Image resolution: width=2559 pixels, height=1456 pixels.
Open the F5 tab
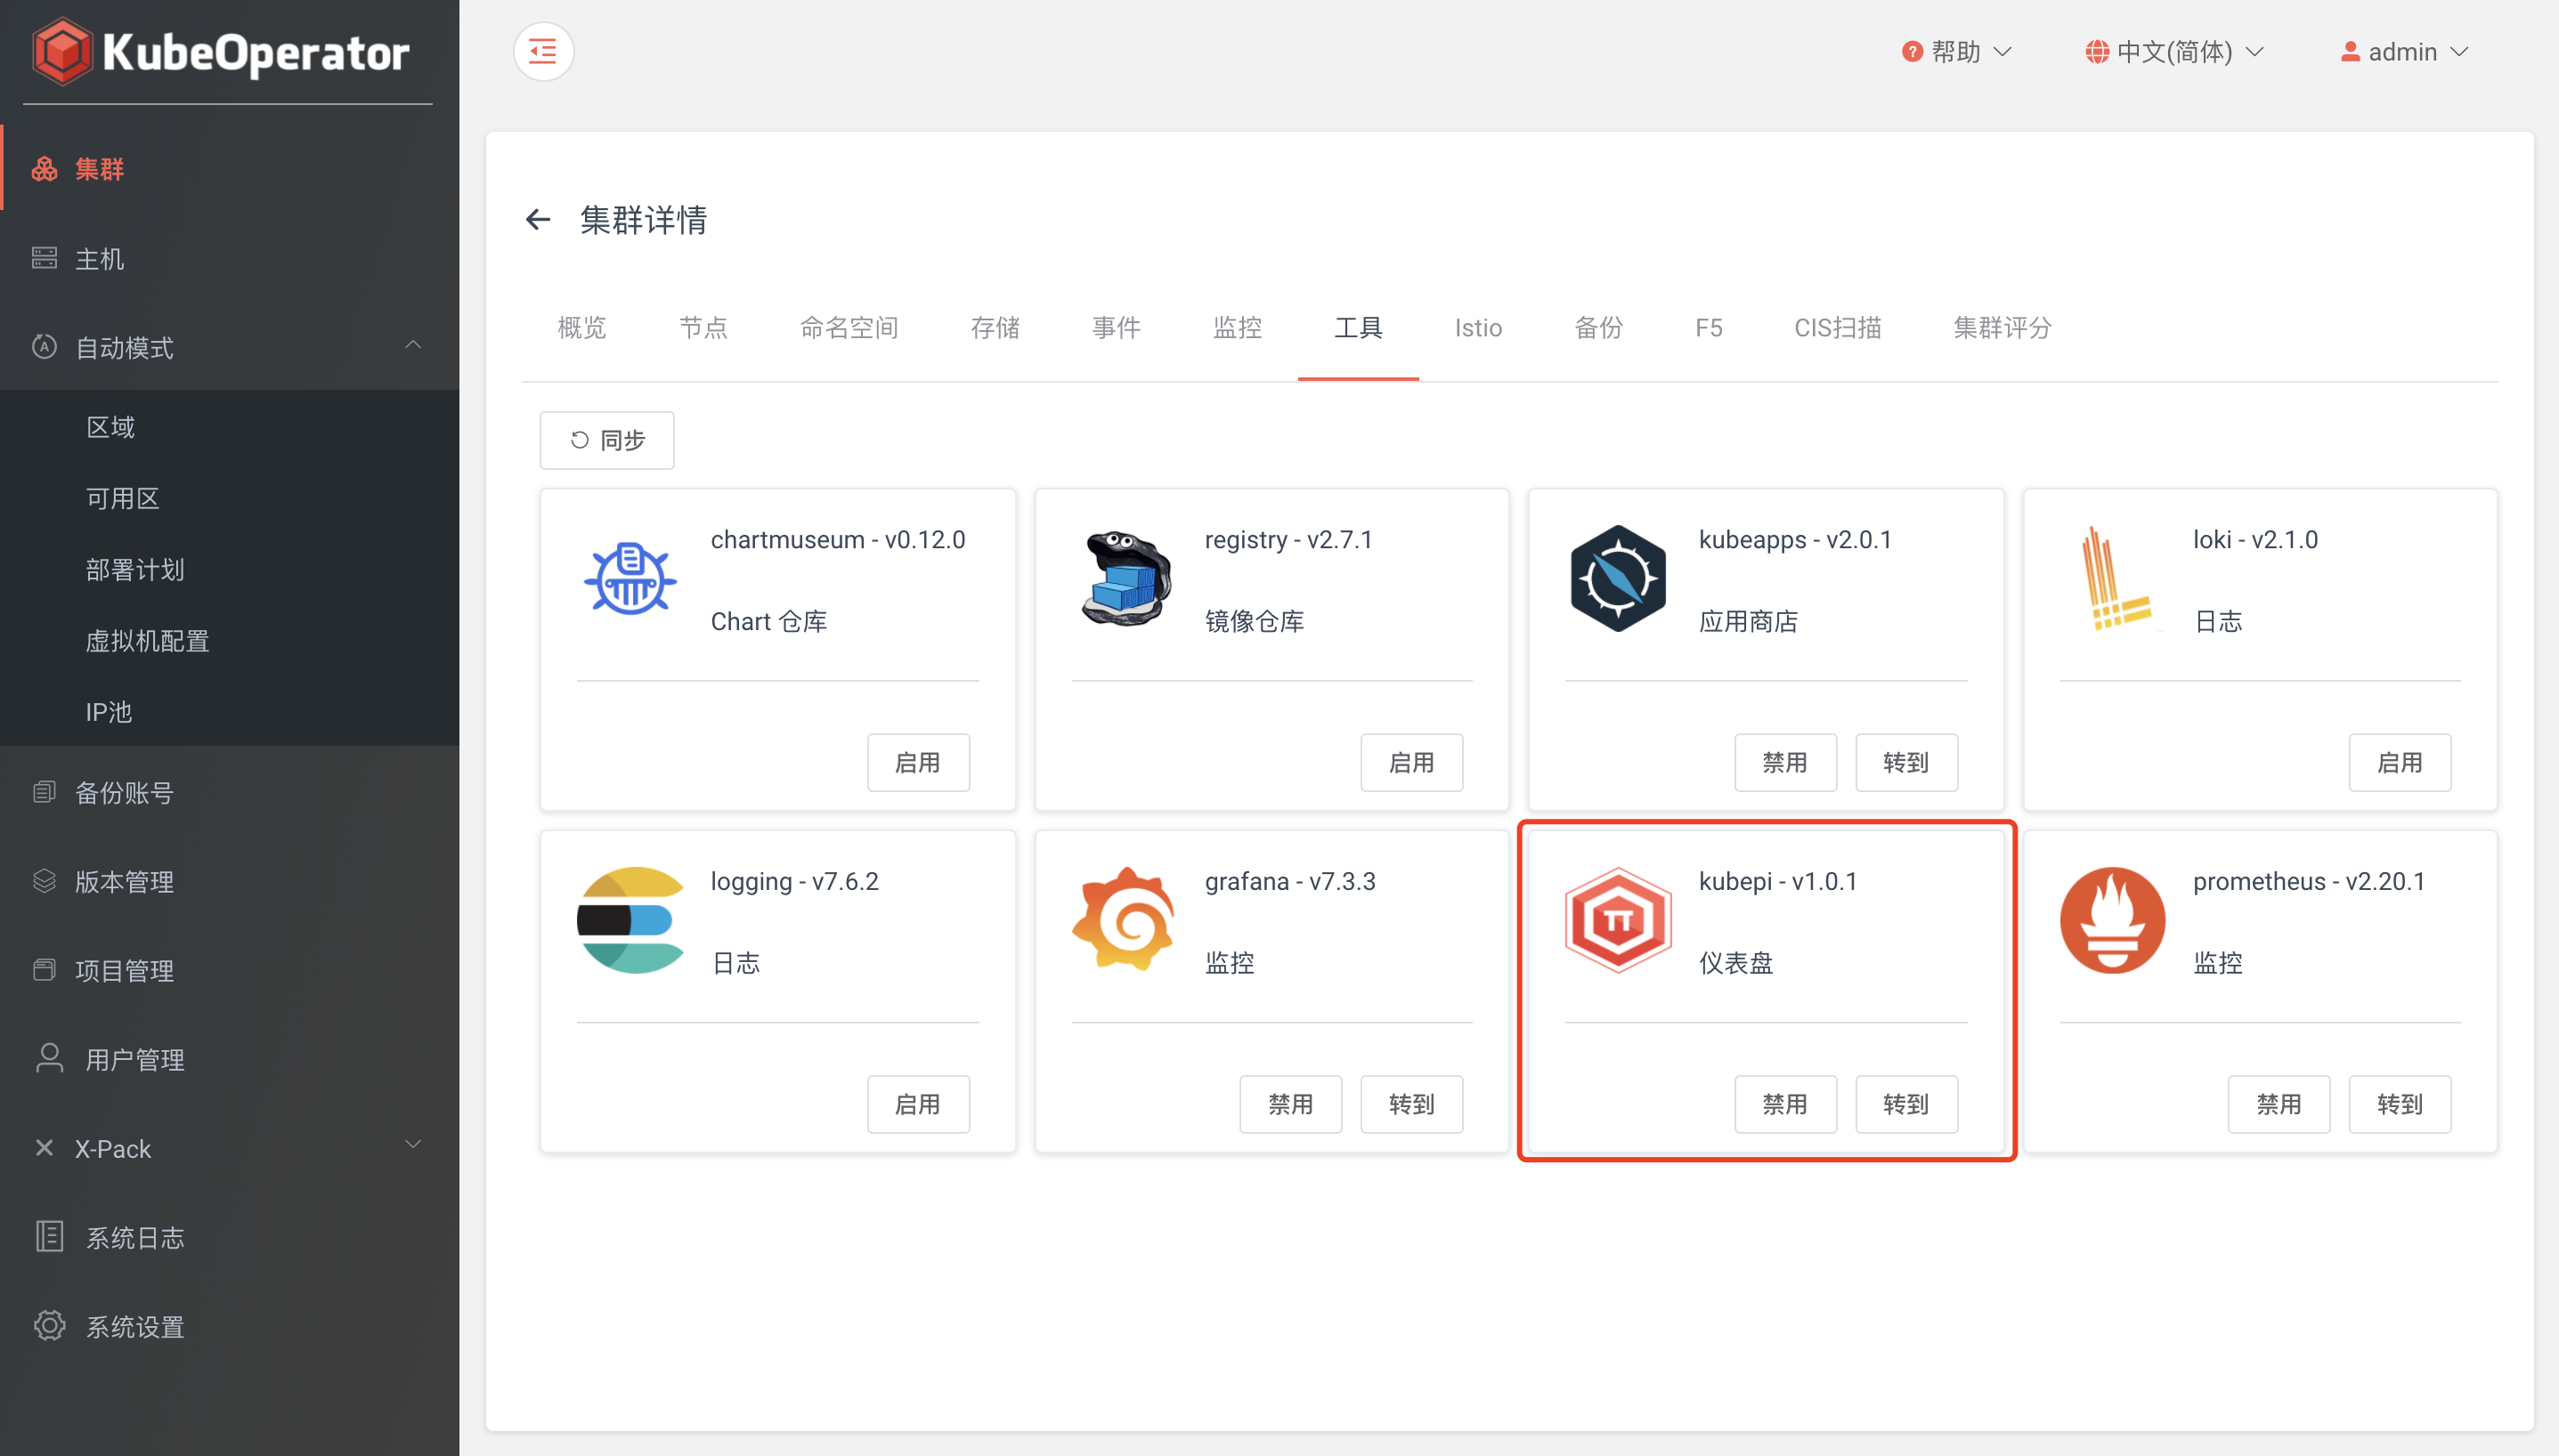click(1709, 328)
